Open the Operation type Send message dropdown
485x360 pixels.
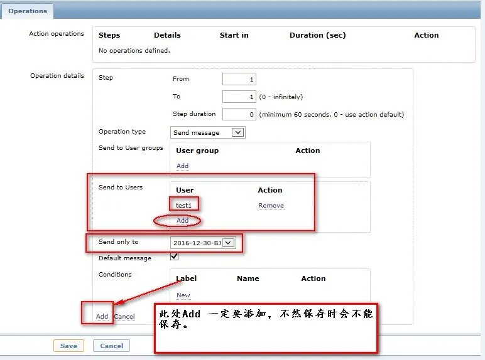[207, 132]
